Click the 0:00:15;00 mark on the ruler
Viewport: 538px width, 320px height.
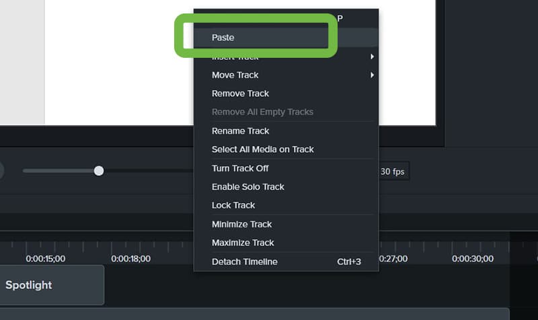[x=45, y=259]
